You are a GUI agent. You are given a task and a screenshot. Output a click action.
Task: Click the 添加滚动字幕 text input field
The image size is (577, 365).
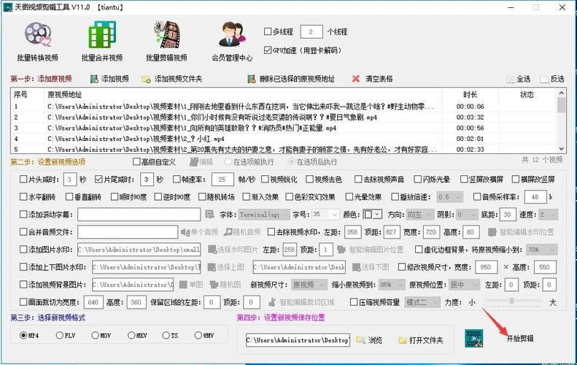tap(139, 215)
